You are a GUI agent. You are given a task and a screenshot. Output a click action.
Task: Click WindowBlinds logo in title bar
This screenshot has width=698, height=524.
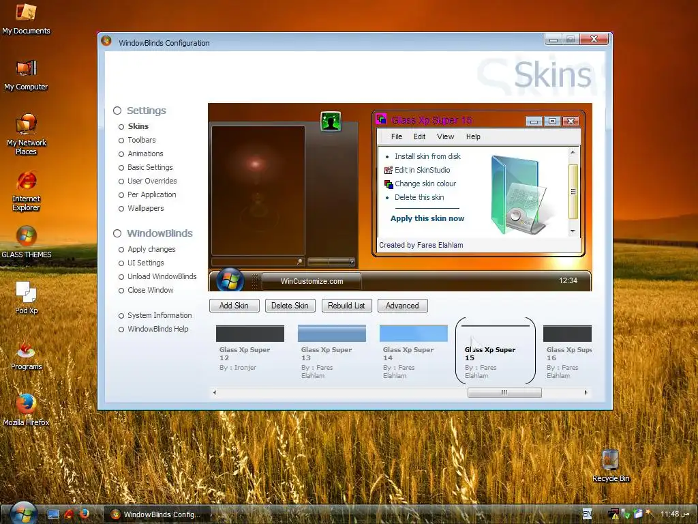(106, 41)
